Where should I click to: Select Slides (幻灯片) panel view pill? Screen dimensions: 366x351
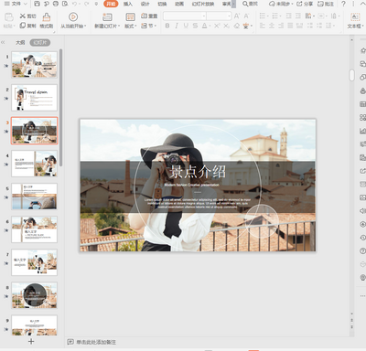[40, 43]
